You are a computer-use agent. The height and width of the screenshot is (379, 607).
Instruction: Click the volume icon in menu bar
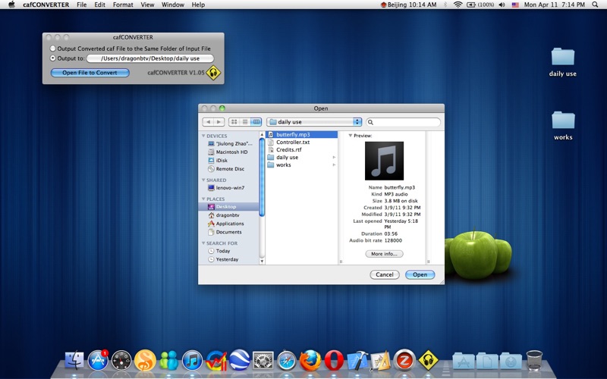502,5
